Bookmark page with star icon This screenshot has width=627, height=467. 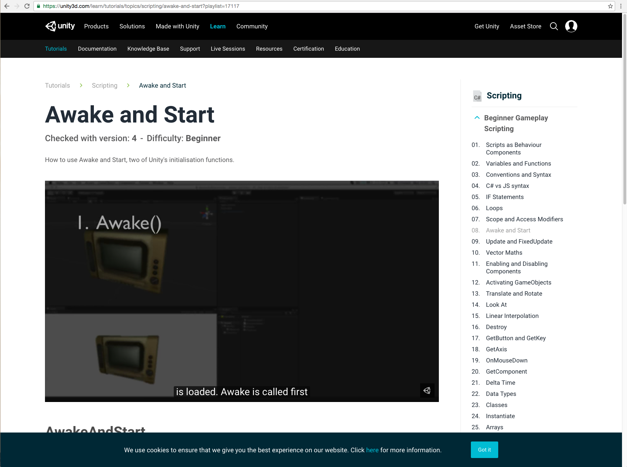pyautogui.click(x=610, y=6)
